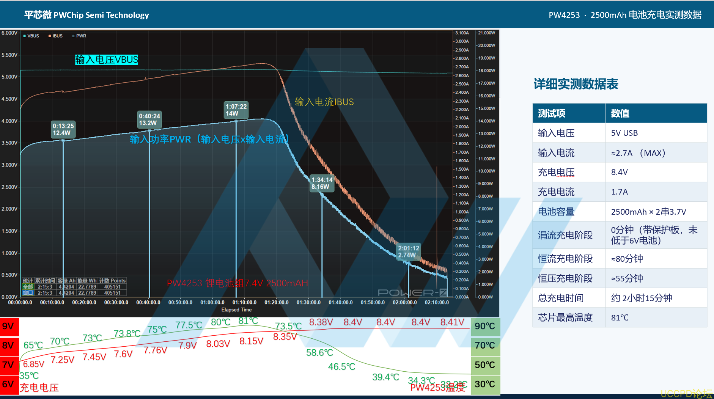The height and width of the screenshot is (399, 714).
Task: Select the 0:40:24 13.2W chart marker
Action: [149, 119]
